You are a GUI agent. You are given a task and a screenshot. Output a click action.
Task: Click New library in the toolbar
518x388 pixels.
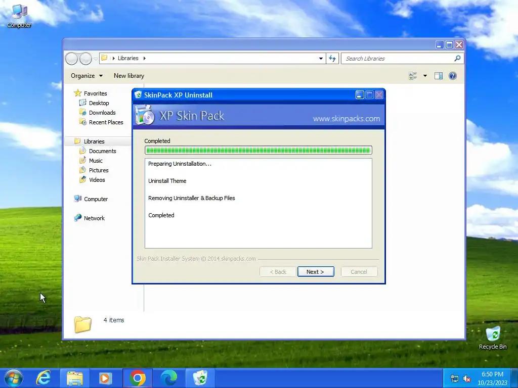pos(129,76)
